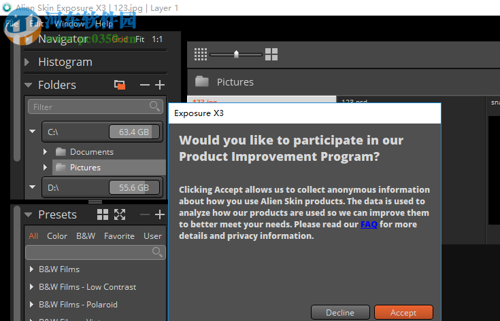Click Pictures folder icon in browser header
Viewport: 500px width, 321px height.
point(202,81)
